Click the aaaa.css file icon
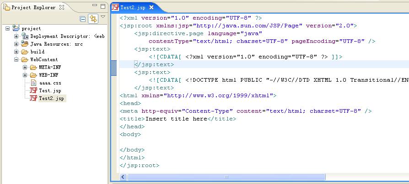The image size is (409, 184). pos(33,83)
